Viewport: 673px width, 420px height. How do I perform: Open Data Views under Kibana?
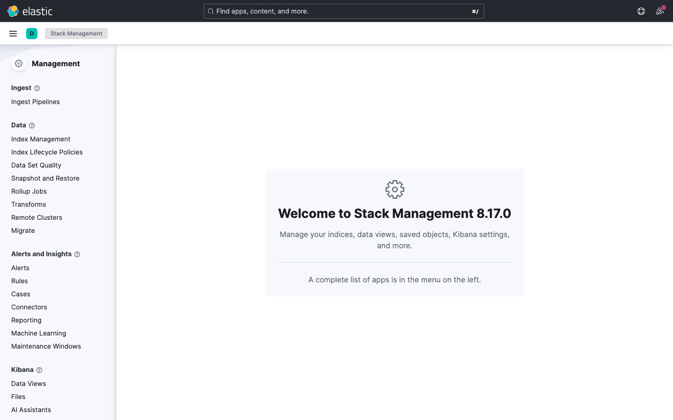(x=29, y=384)
